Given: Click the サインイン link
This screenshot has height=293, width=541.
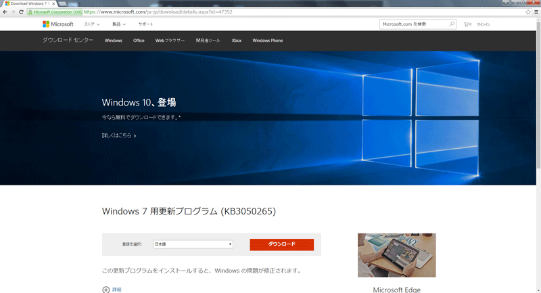Looking at the screenshot, I should pyautogui.click(x=483, y=24).
